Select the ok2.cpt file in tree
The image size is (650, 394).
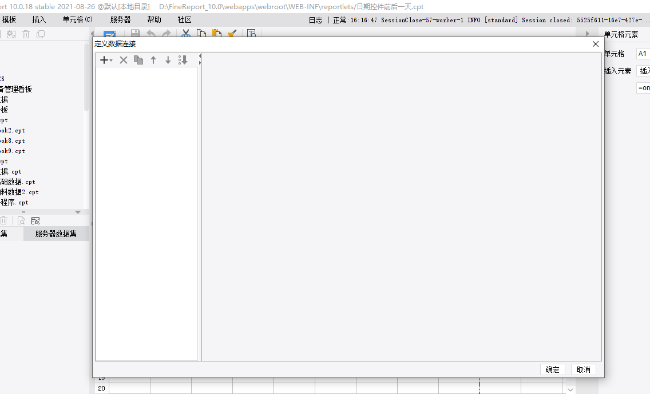click(13, 130)
